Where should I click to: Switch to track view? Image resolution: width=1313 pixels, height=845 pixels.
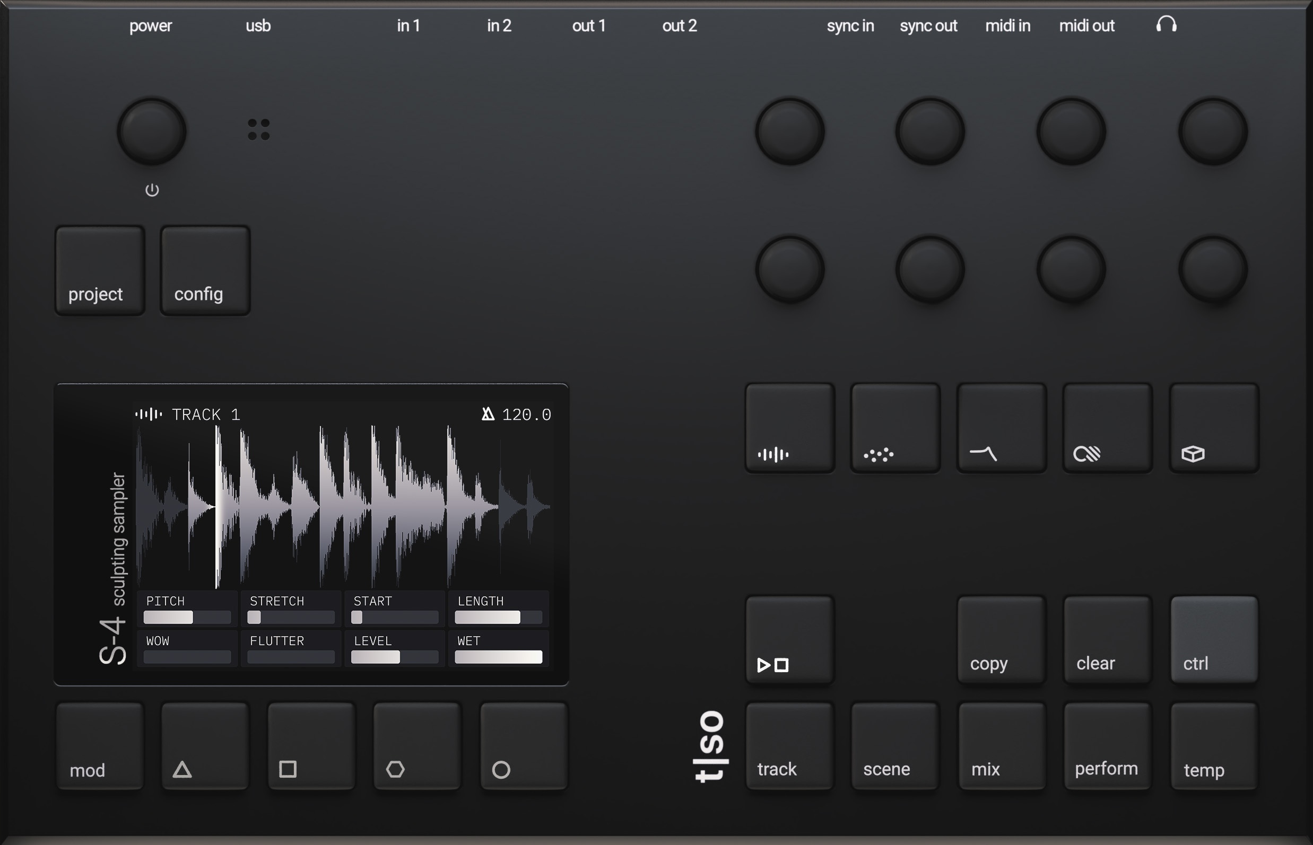tap(789, 746)
